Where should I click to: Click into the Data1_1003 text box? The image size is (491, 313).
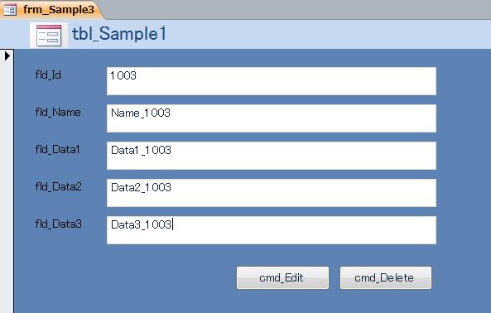pos(272,156)
